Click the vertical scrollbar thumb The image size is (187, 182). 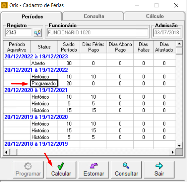[x=179, y=51]
